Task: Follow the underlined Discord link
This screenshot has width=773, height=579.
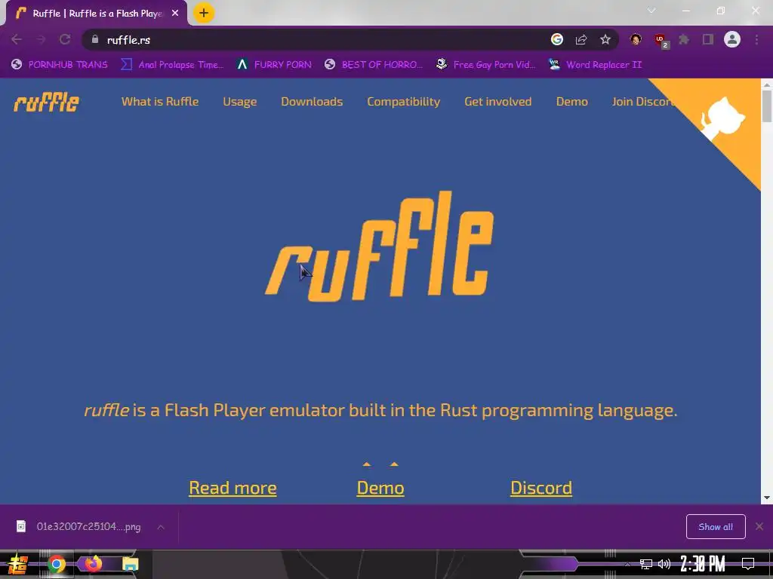Action: 541,488
